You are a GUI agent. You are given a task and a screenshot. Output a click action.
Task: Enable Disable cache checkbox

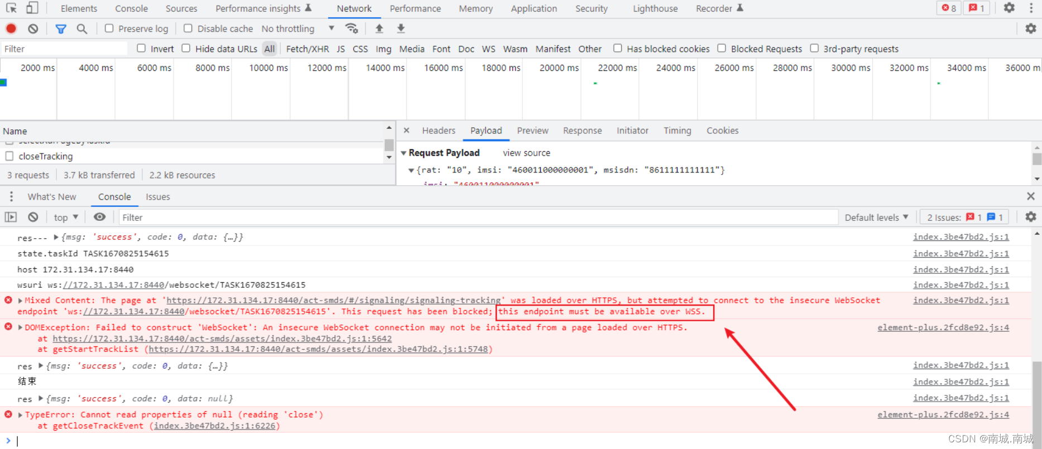[x=188, y=28]
